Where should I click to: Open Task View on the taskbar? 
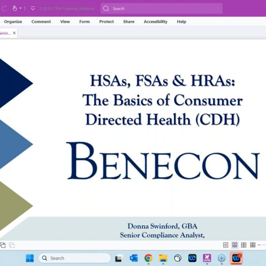pyautogui.click(x=118, y=258)
